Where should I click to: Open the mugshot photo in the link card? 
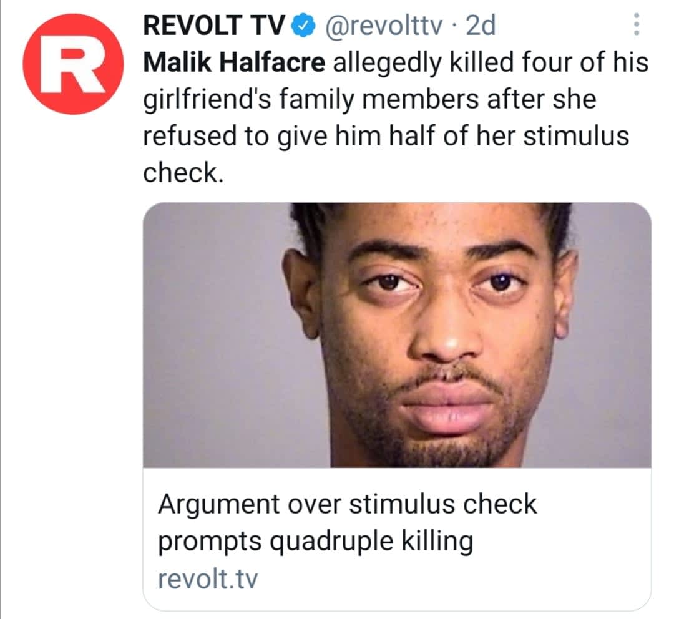click(x=397, y=335)
